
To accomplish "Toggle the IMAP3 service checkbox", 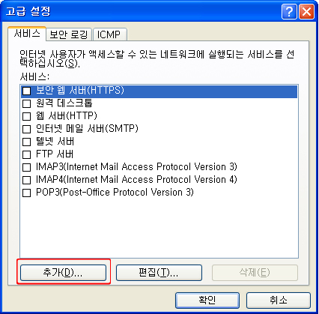I will coord(26,167).
